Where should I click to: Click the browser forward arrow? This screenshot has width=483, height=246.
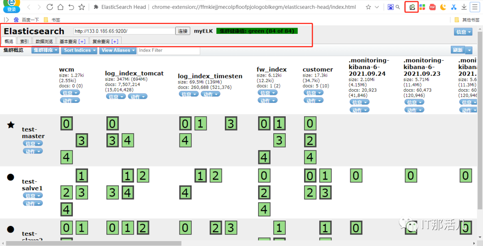tap(39, 7)
